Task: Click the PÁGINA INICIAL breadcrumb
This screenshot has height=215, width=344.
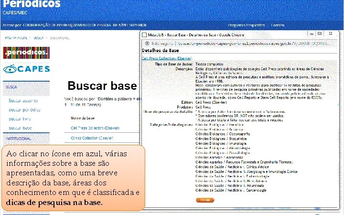Action: (16, 38)
